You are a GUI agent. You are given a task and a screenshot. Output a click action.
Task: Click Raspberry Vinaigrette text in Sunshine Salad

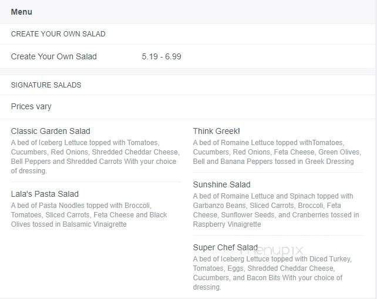pyautogui.click(x=227, y=224)
